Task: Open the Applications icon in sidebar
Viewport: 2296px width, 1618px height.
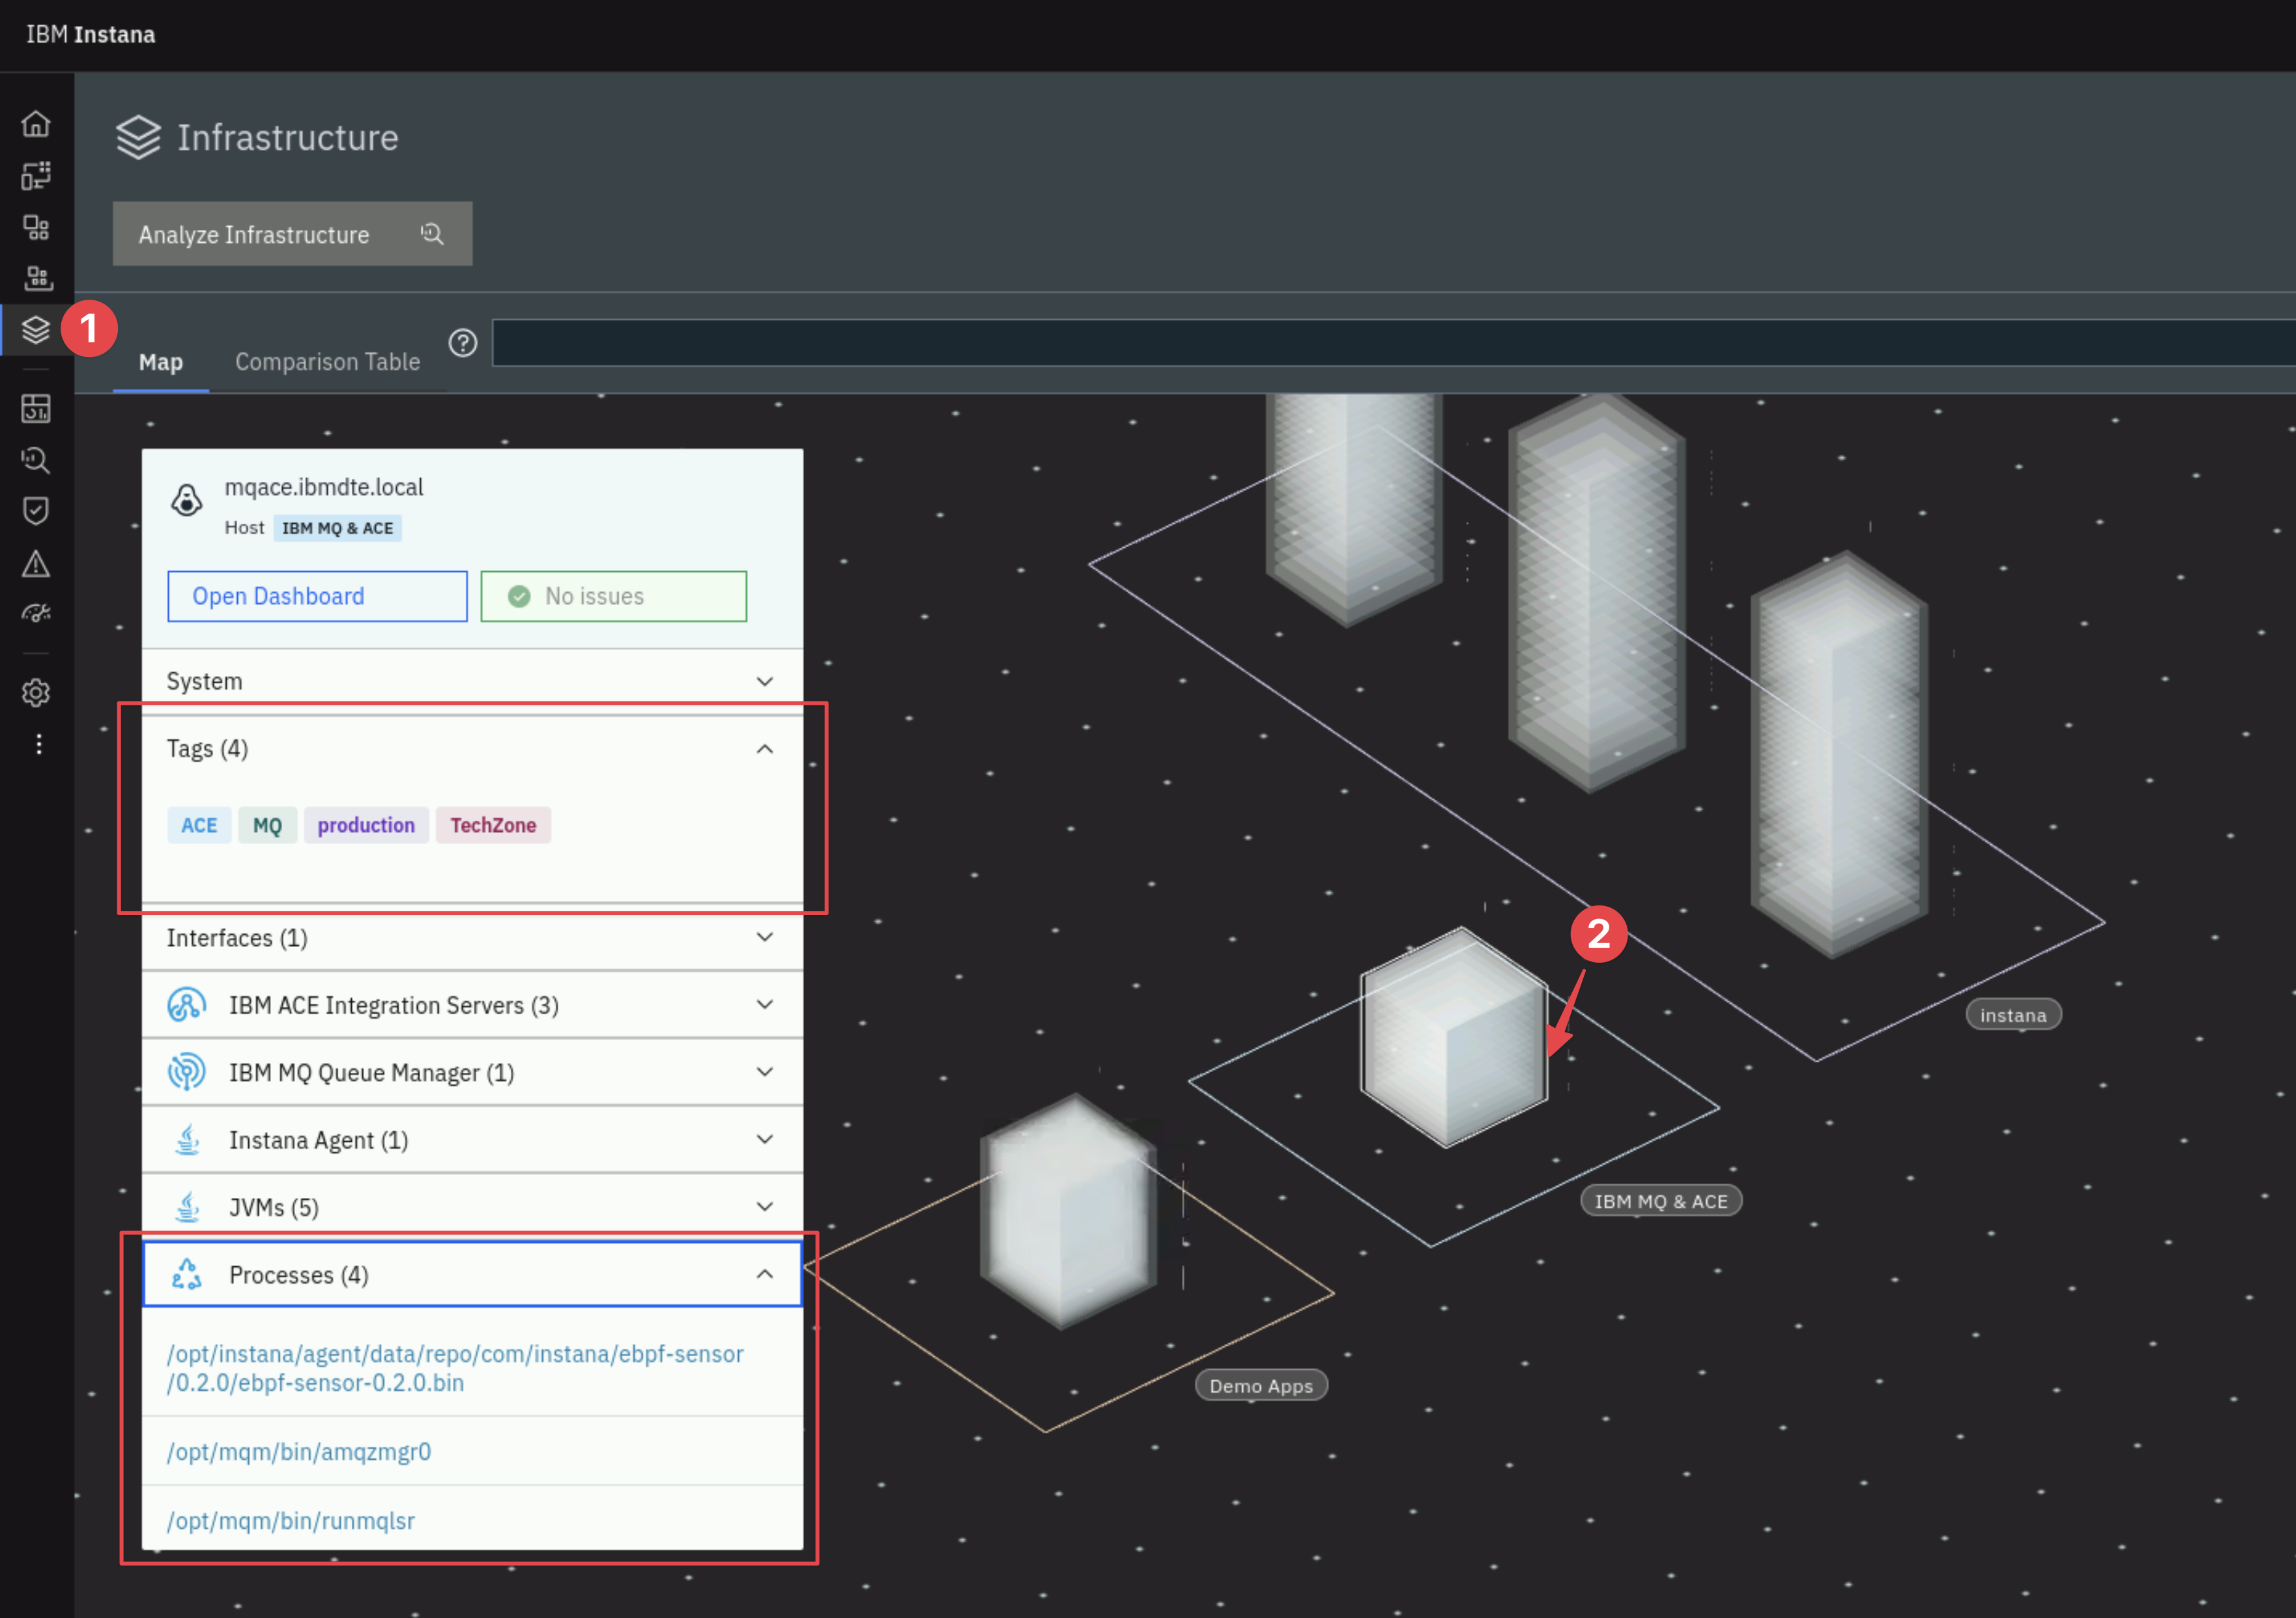Action: click(x=36, y=227)
